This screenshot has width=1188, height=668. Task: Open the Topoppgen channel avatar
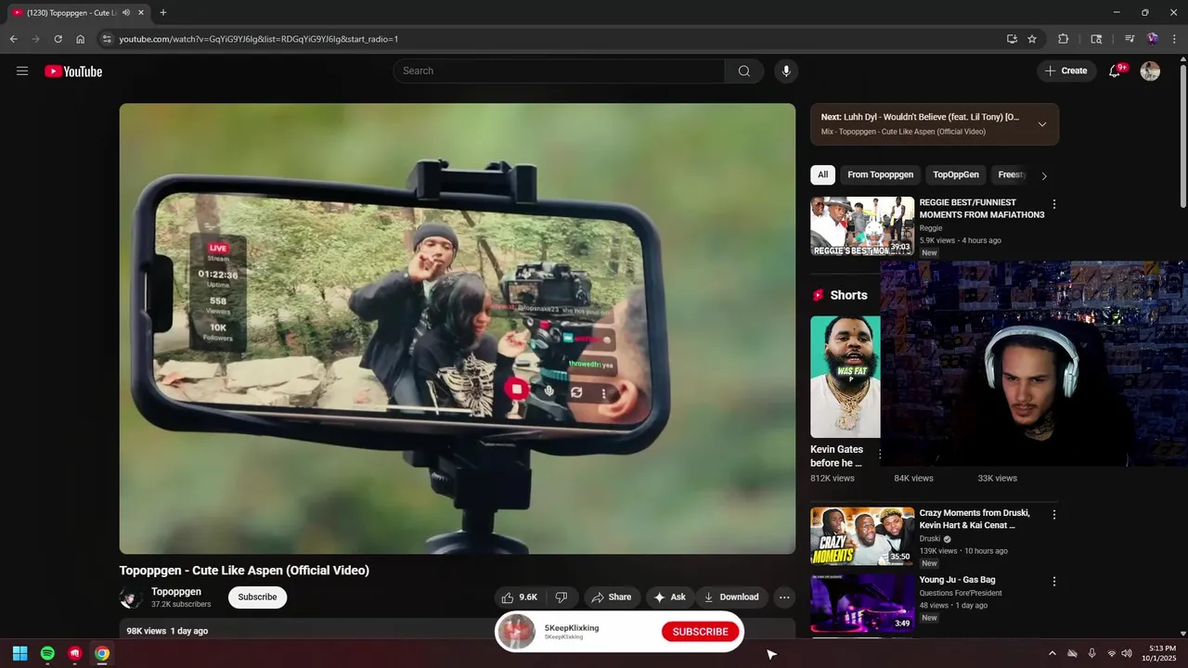click(x=131, y=597)
